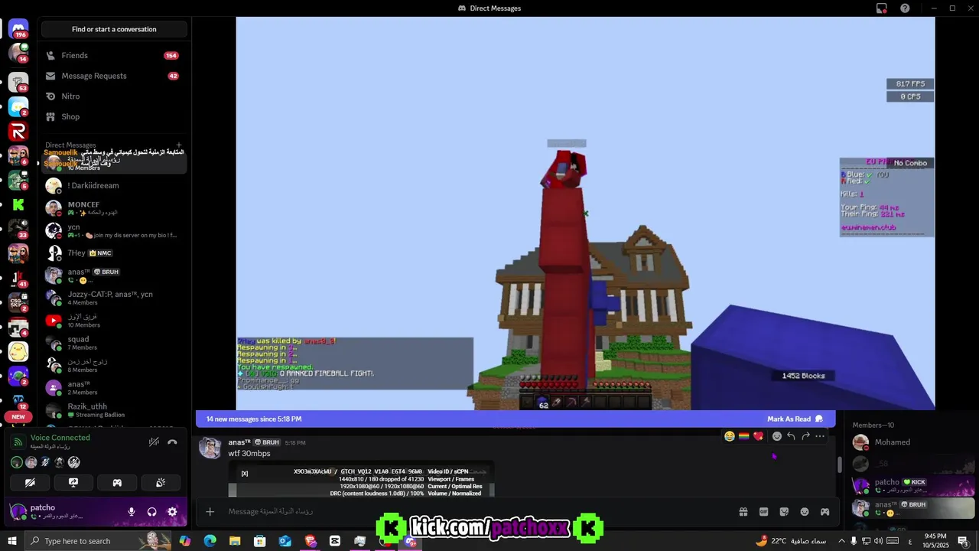This screenshot has height=551, width=979.
Task: Open More options for anas message
Action: pyautogui.click(x=820, y=436)
